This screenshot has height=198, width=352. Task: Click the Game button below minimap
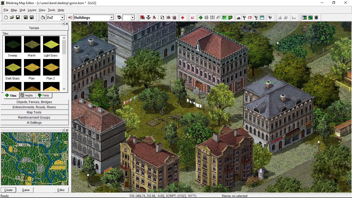pyautogui.click(x=26, y=190)
